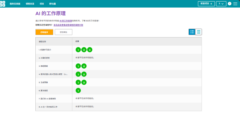Select lesson 7. 我们的 AI 道德准则
This screenshot has width=240, height=119.
(x=47, y=99)
